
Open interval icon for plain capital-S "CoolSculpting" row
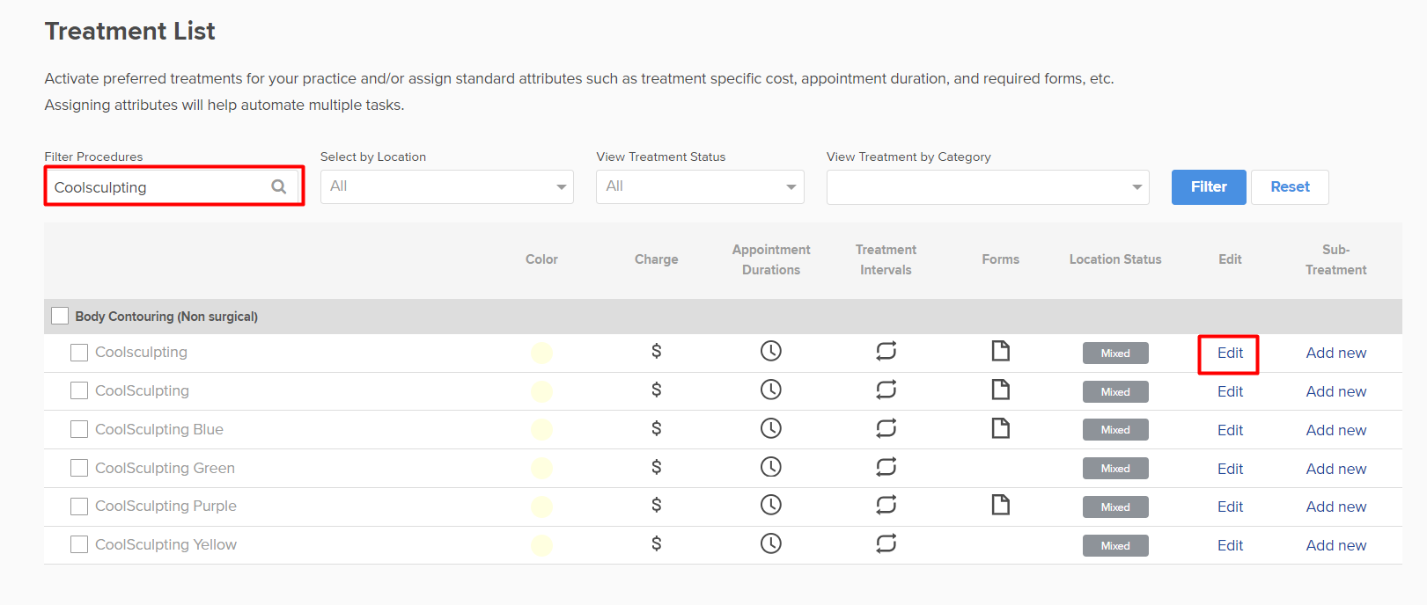tap(886, 390)
